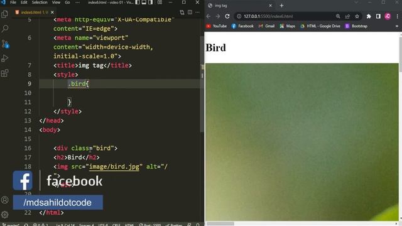Change the UTF-8 file encoding
Screen dimensions: 402x226
coord(103,225)
